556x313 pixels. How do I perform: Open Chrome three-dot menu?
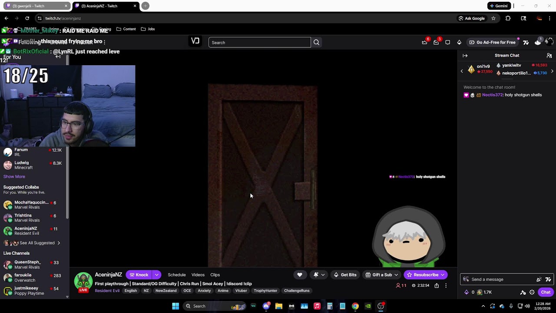pos(549,18)
